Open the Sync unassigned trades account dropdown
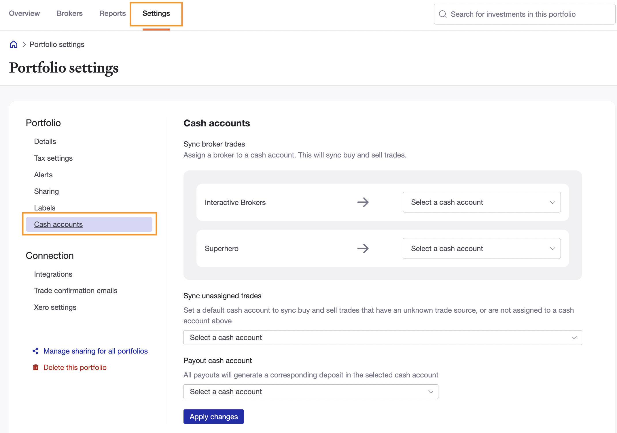This screenshot has height=433, width=617. tap(383, 337)
